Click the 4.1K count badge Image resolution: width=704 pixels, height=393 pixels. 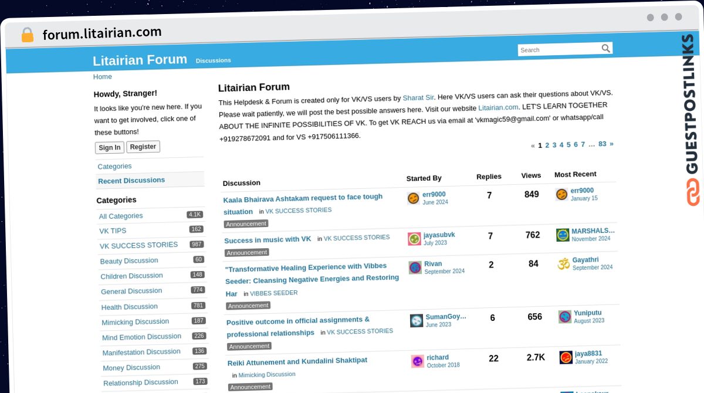(195, 215)
